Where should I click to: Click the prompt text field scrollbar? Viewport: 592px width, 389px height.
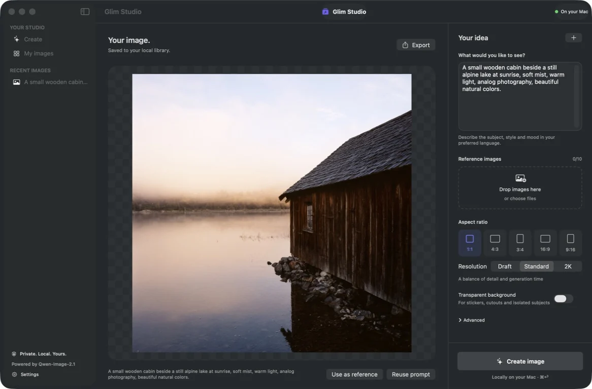click(x=577, y=96)
